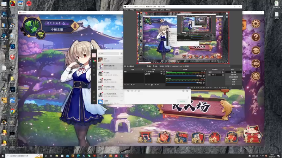Open flower badge icon in game sidebar
Image resolution: width=282 pixels, height=158 pixels.
(x=256, y=76)
